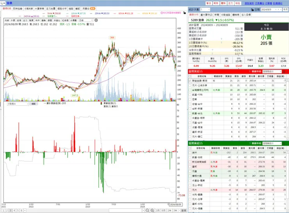The width and height of the screenshot is (289, 213).
Task: Click the sell-side table vertical scrollbar
Action: pyautogui.click(x=287, y=181)
